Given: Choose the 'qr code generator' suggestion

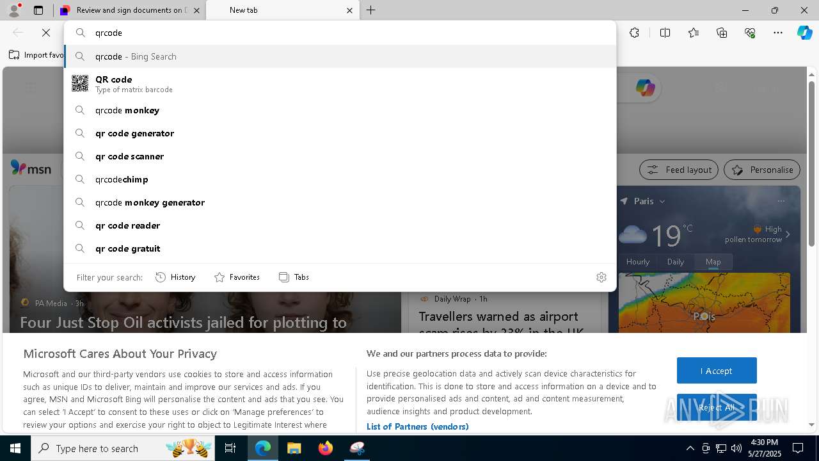Looking at the screenshot, I should tap(340, 133).
